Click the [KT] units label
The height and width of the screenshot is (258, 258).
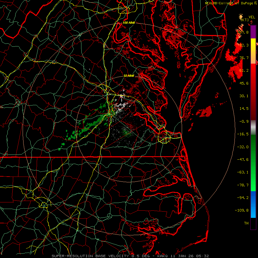pyautogui.click(x=245, y=20)
